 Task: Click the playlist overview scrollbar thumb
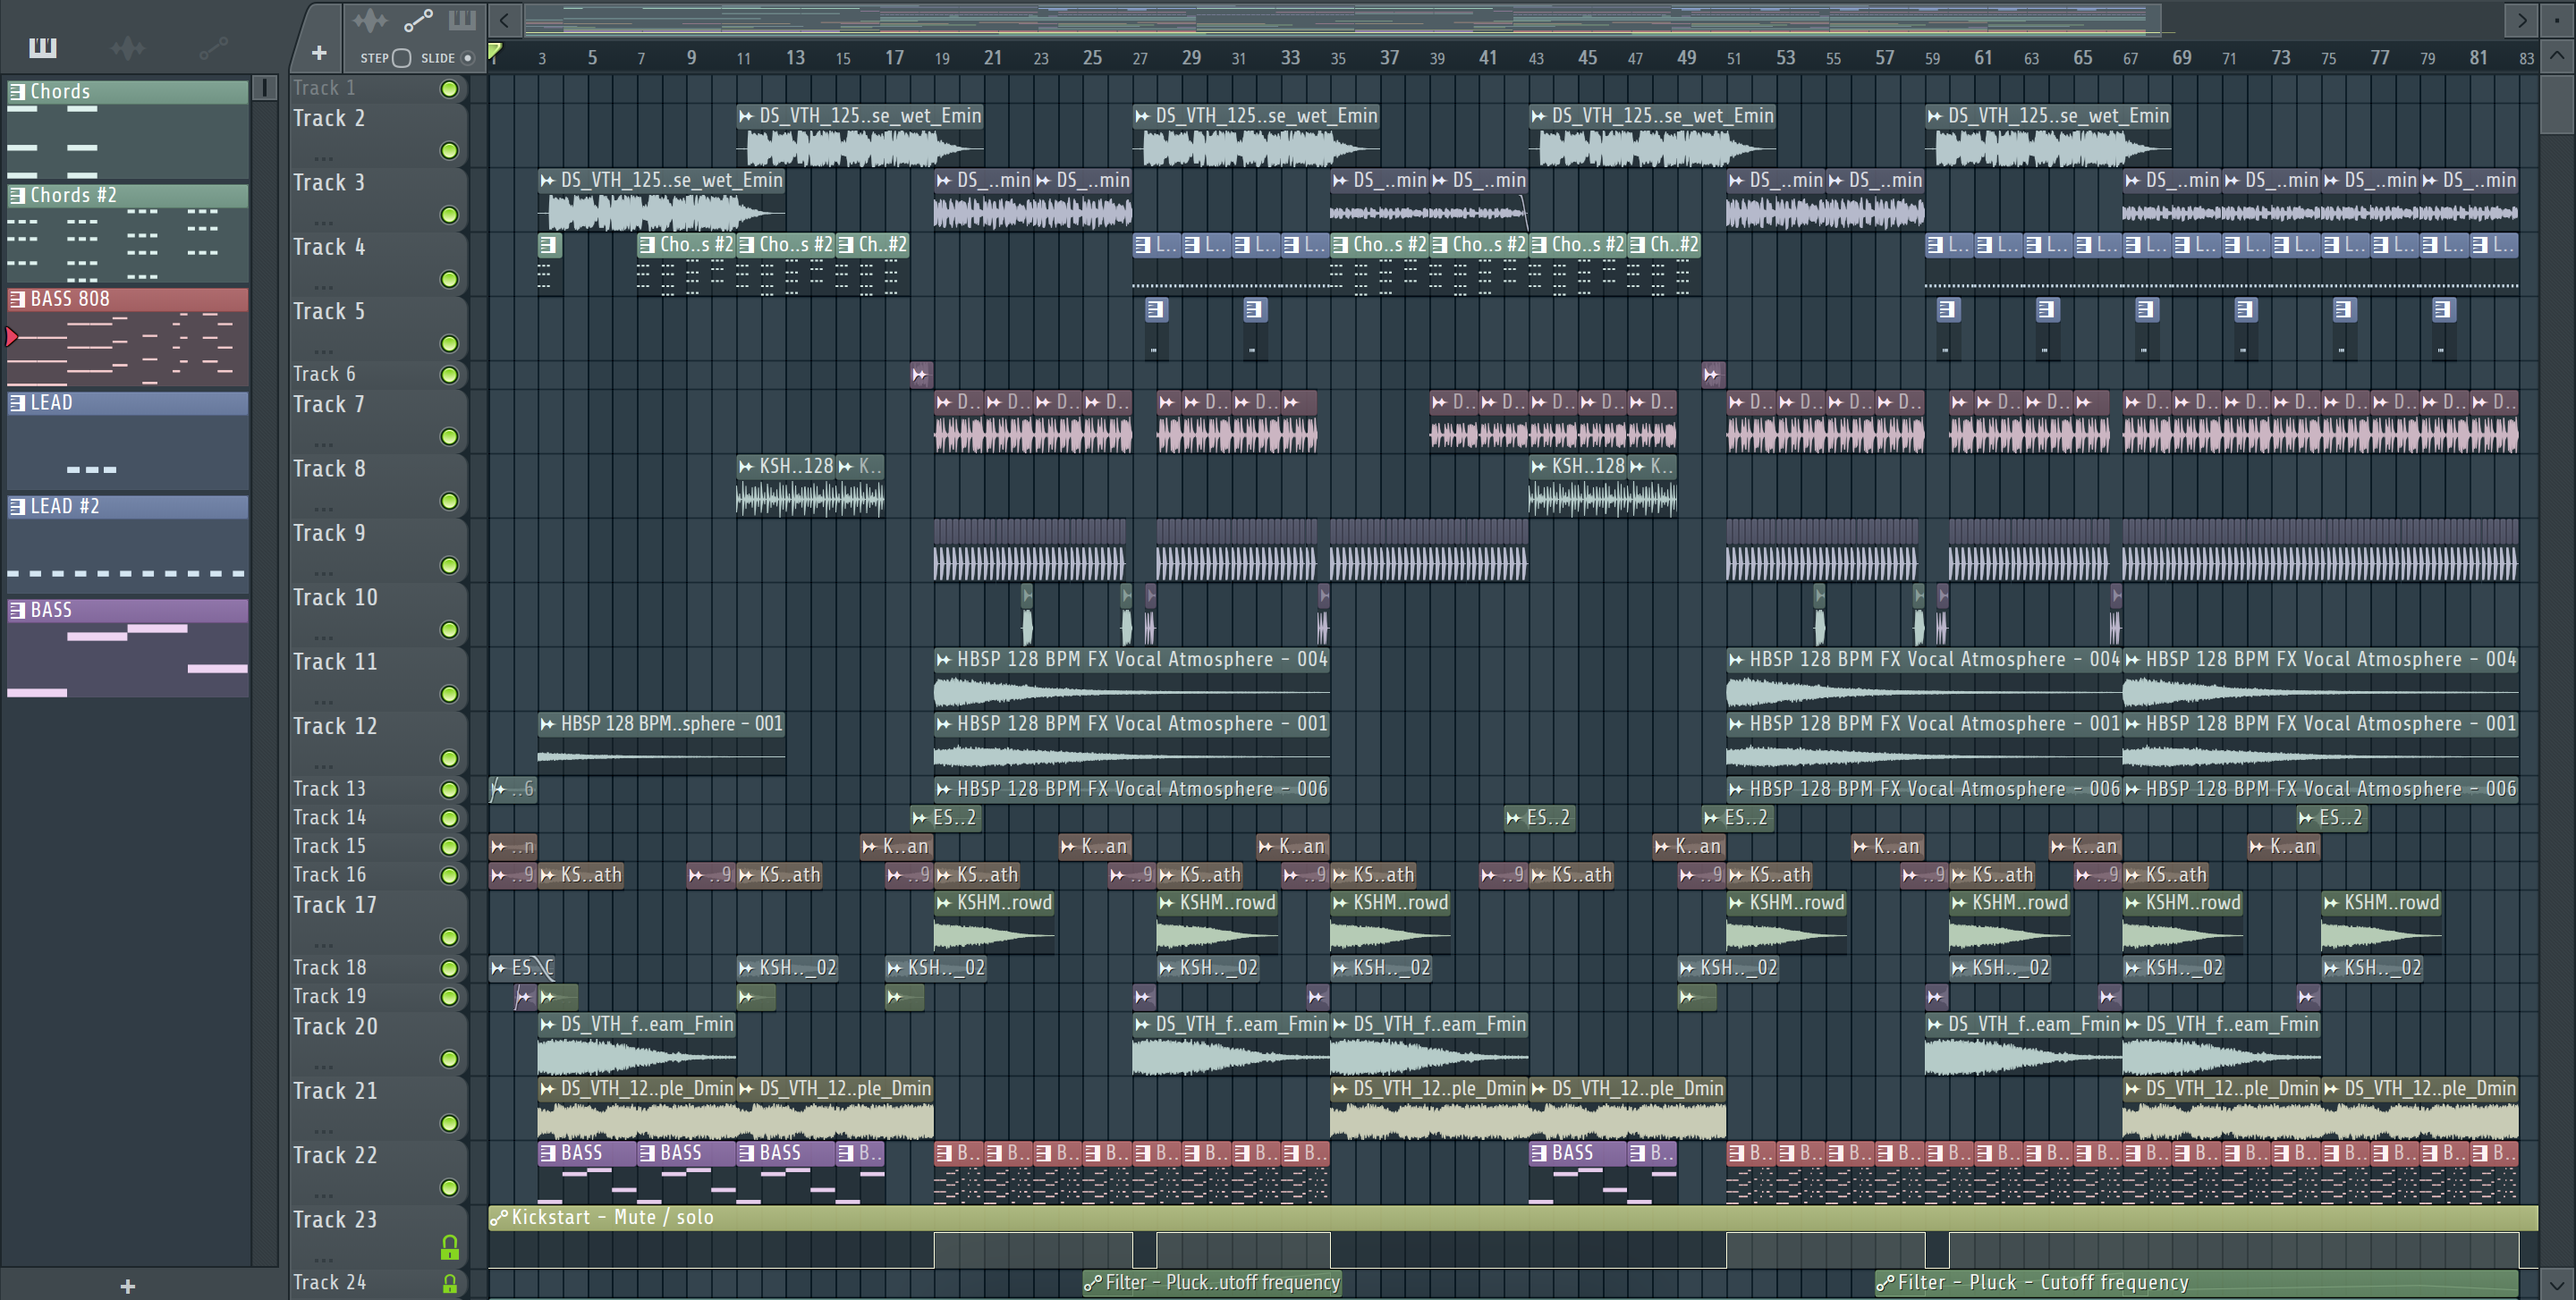pos(1342,20)
